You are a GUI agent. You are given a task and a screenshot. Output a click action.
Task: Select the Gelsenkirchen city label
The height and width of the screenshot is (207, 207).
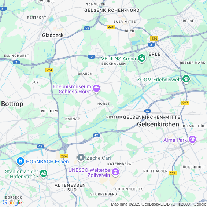158,124
